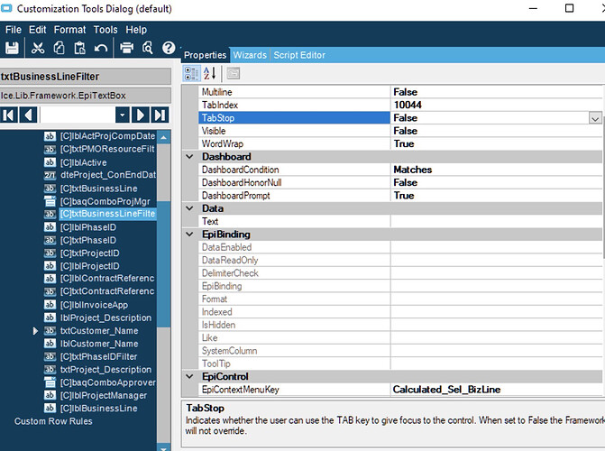The image size is (605, 451).
Task: Click TabIndex value 10044
Action: [408, 105]
